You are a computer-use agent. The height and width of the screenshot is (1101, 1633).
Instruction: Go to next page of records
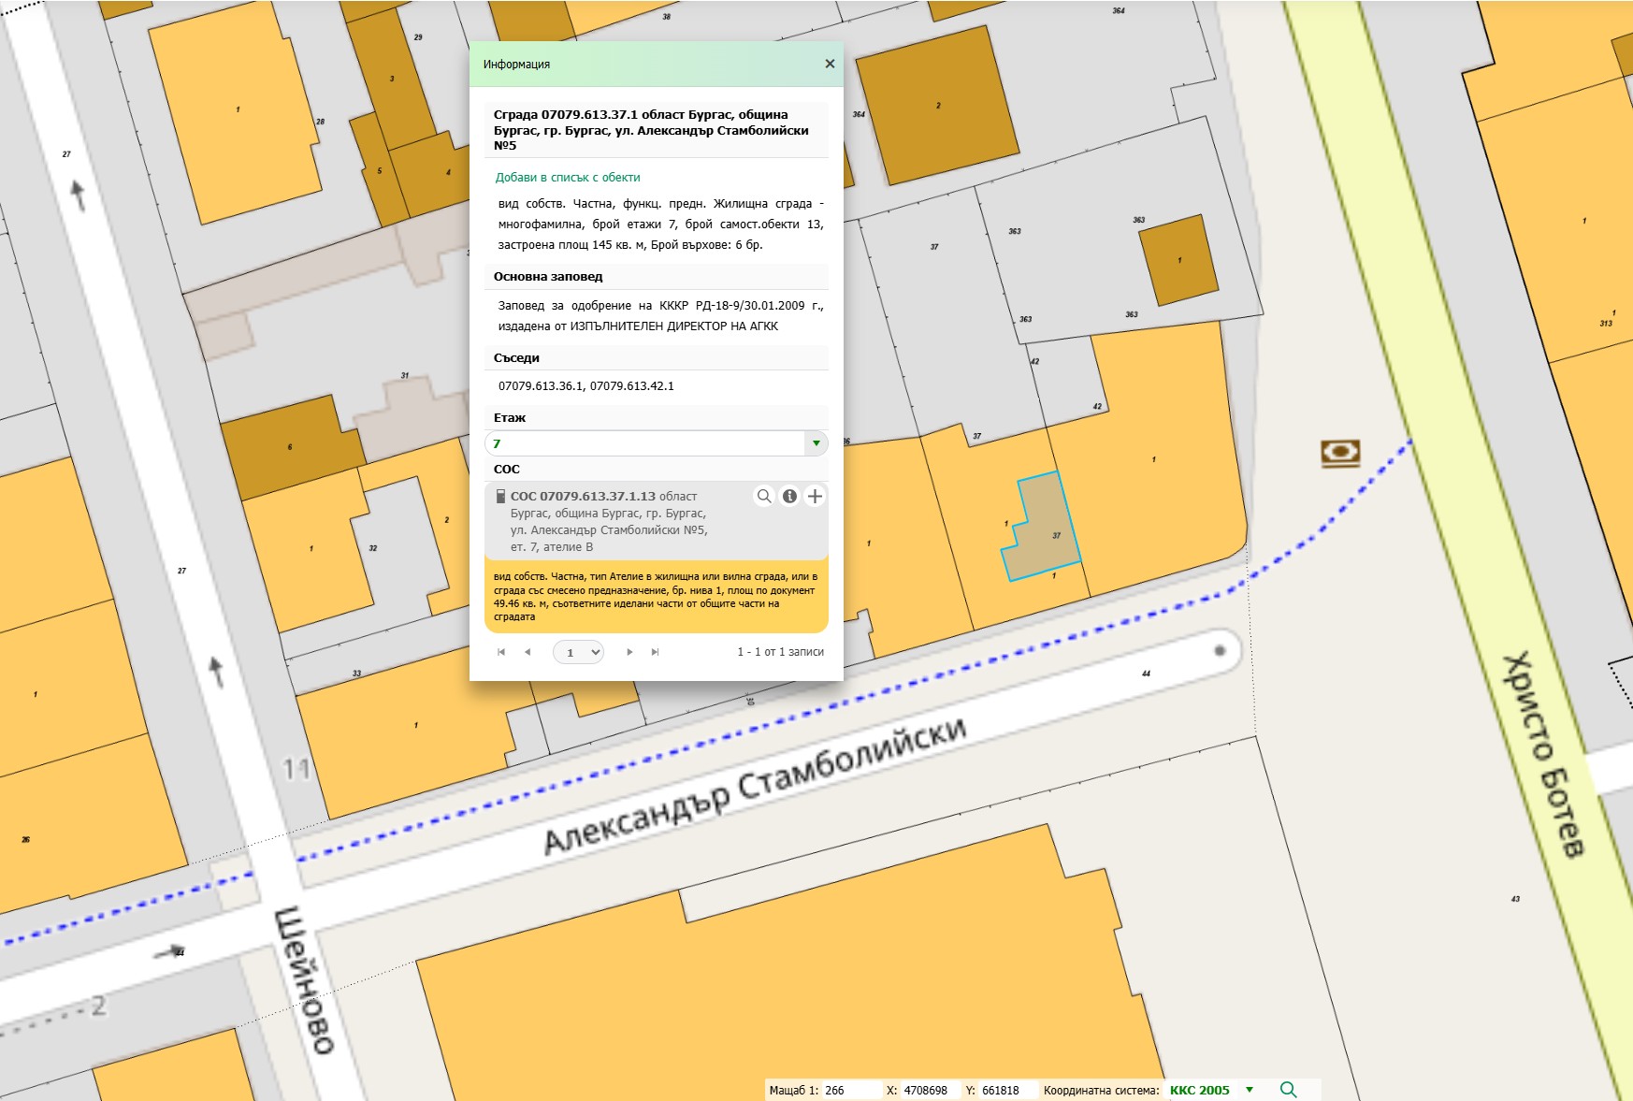629,652
